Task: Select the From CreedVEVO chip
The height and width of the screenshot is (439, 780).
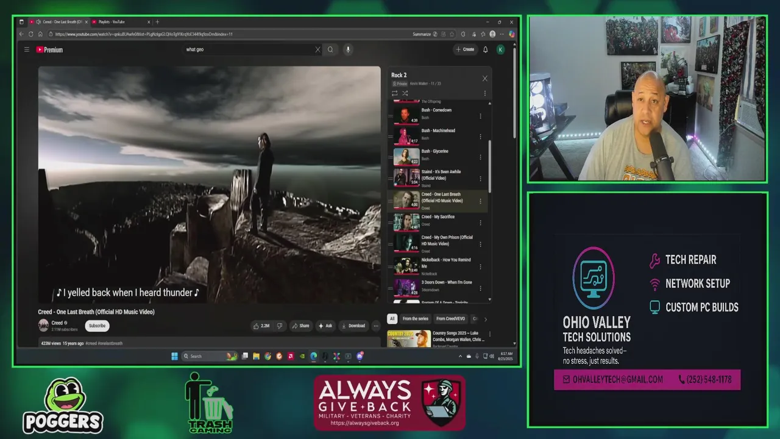Action: (450, 319)
